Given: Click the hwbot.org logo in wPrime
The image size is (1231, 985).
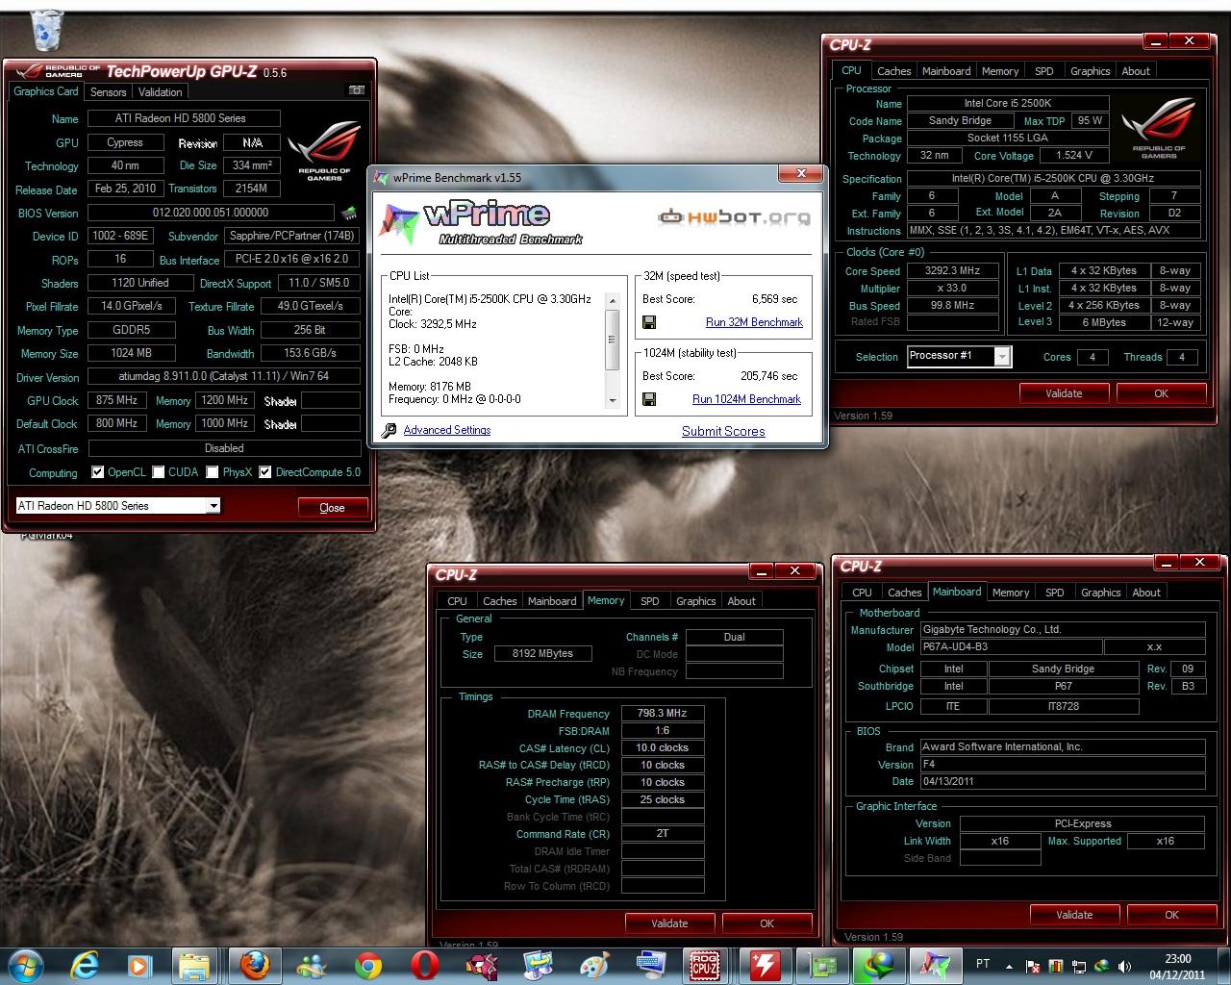Looking at the screenshot, I should [x=735, y=216].
